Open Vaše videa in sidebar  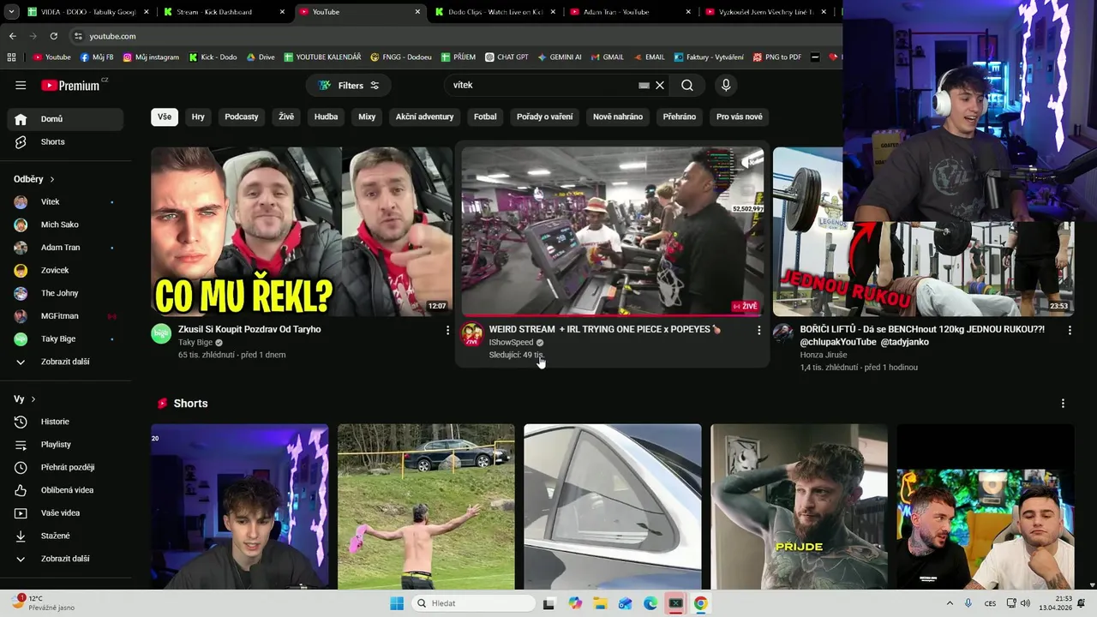tap(65, 513)
